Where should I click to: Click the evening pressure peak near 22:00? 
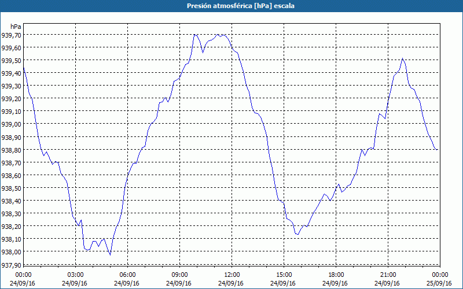coord(402,58)
